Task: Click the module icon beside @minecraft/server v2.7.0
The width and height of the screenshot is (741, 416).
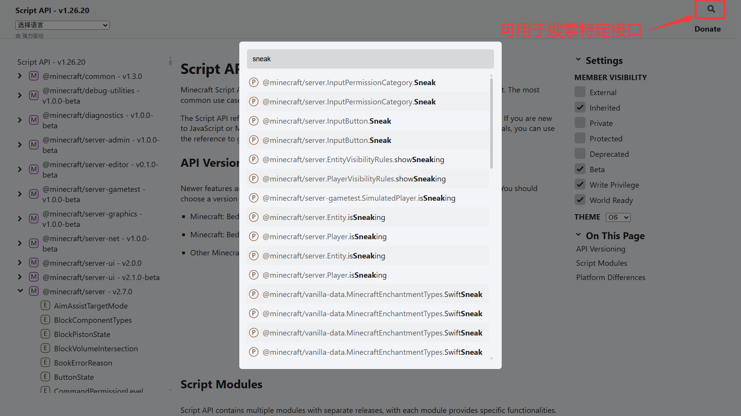Action: (x=34, y=291)
